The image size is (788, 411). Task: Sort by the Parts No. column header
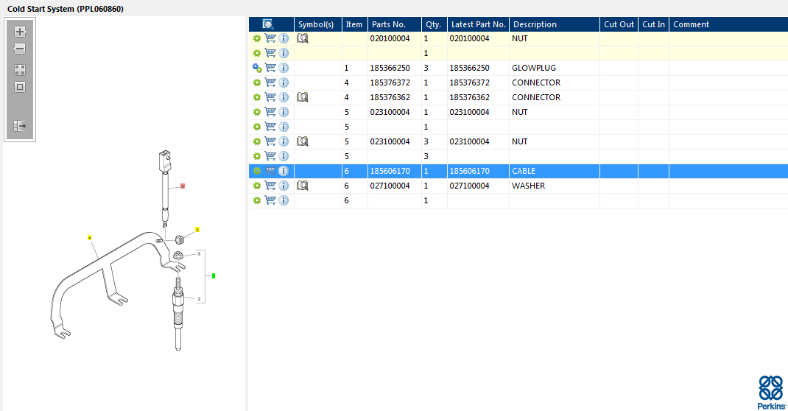tap(389, 24)
